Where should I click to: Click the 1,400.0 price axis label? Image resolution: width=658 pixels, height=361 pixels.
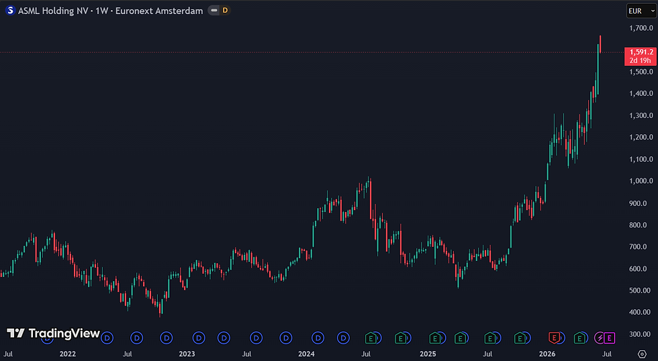[641, 93]
